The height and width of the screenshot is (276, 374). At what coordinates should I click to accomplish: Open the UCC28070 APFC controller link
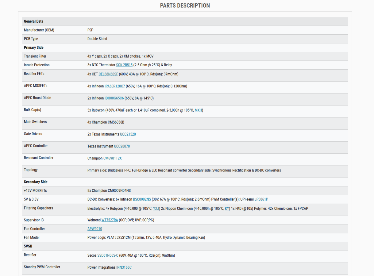122,146
